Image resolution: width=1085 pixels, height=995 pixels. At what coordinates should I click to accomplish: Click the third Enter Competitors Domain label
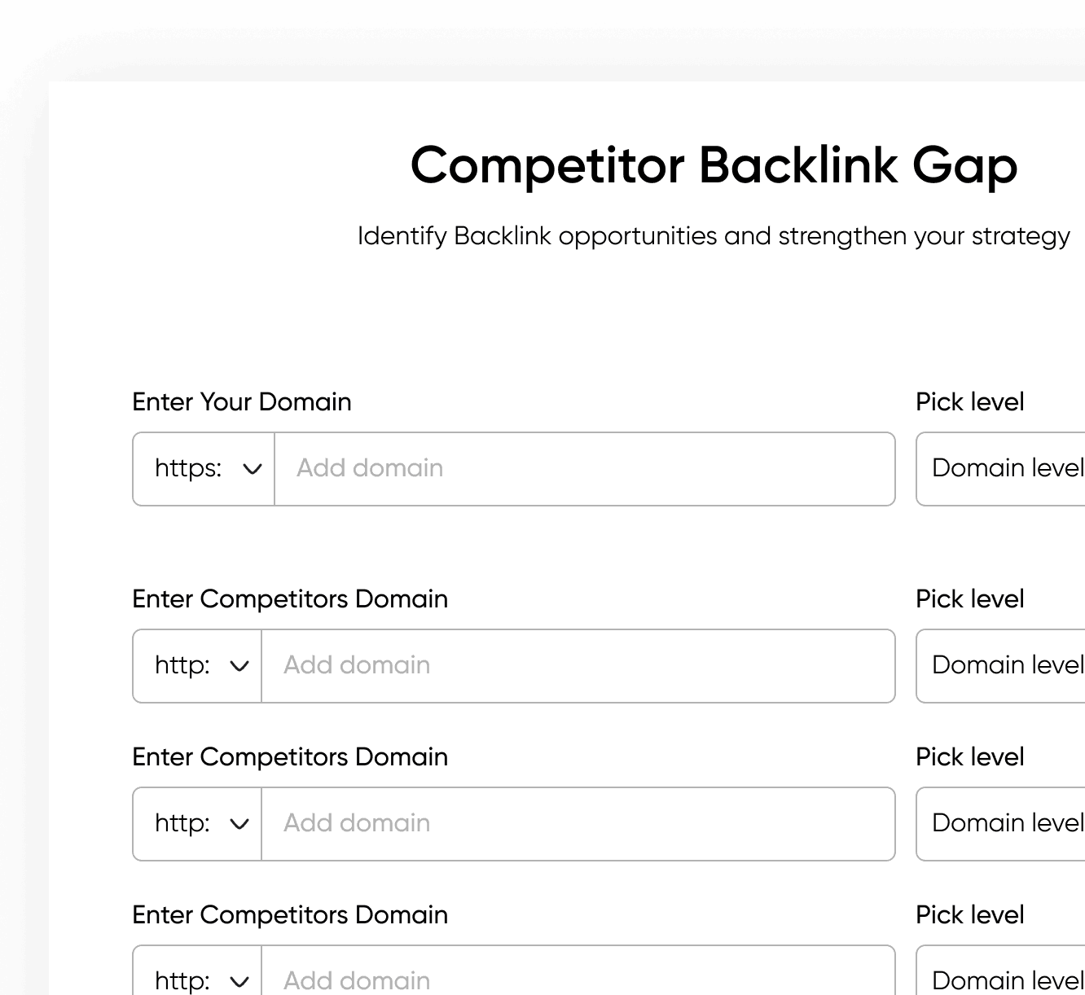pyautogui.click(x=290, y=915)
